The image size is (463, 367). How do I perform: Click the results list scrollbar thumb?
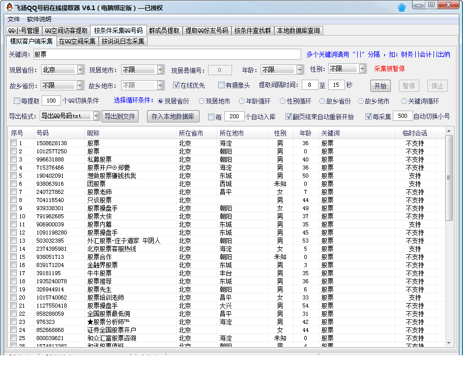[449, 178]
